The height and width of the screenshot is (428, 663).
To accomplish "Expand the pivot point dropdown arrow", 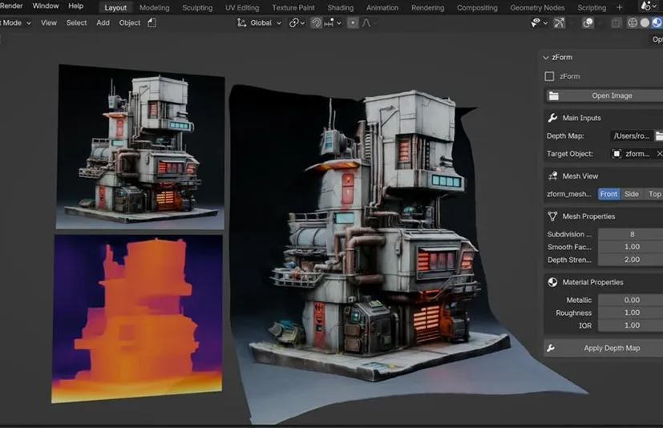I will tap(303, 23).
